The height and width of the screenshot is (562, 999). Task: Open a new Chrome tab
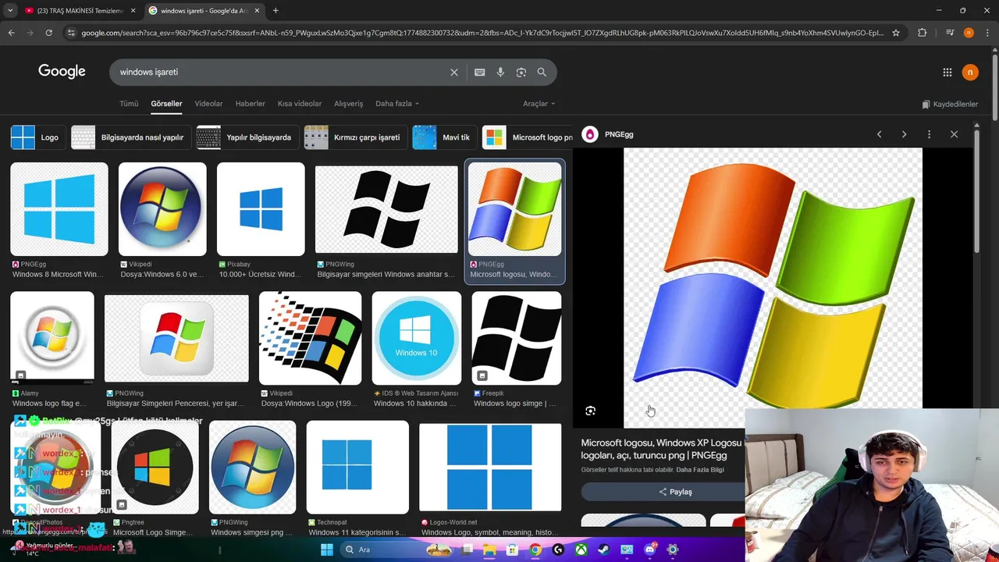(x=276, y=11)
